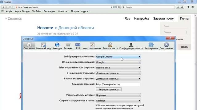Open the Дополнения gear tab
Screen dimensions: 197x110
(166, 46)
